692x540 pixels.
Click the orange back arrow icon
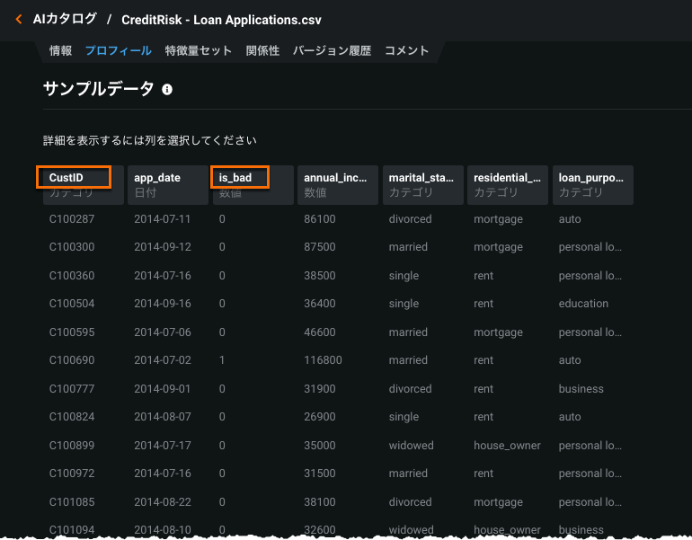pyautogui.click(x=19, y=19)
